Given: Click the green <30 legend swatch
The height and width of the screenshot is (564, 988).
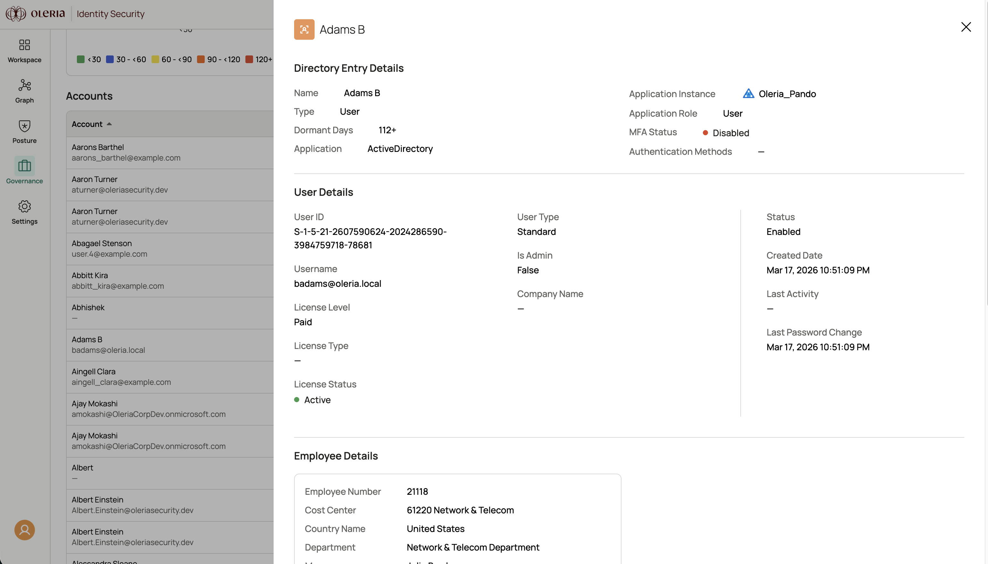Looking at the screenshot, I should point(80,59).
